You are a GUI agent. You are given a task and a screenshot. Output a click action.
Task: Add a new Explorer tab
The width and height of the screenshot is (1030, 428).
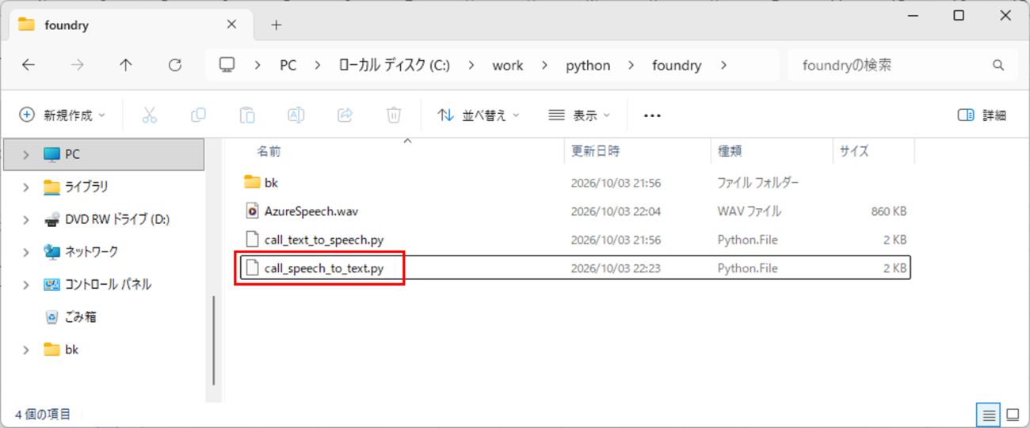[276, 25]
